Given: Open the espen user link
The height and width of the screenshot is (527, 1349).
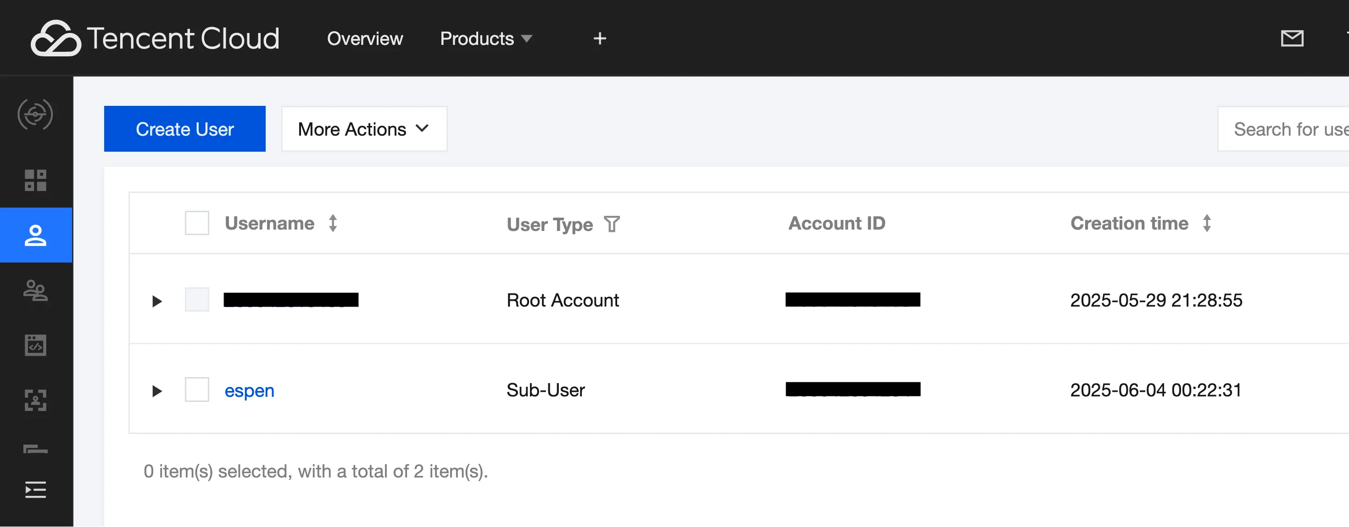Looking at the screenshot, I should click(249, 390).
